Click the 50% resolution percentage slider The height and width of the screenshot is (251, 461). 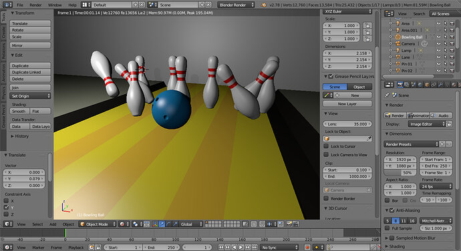[400, 172]
